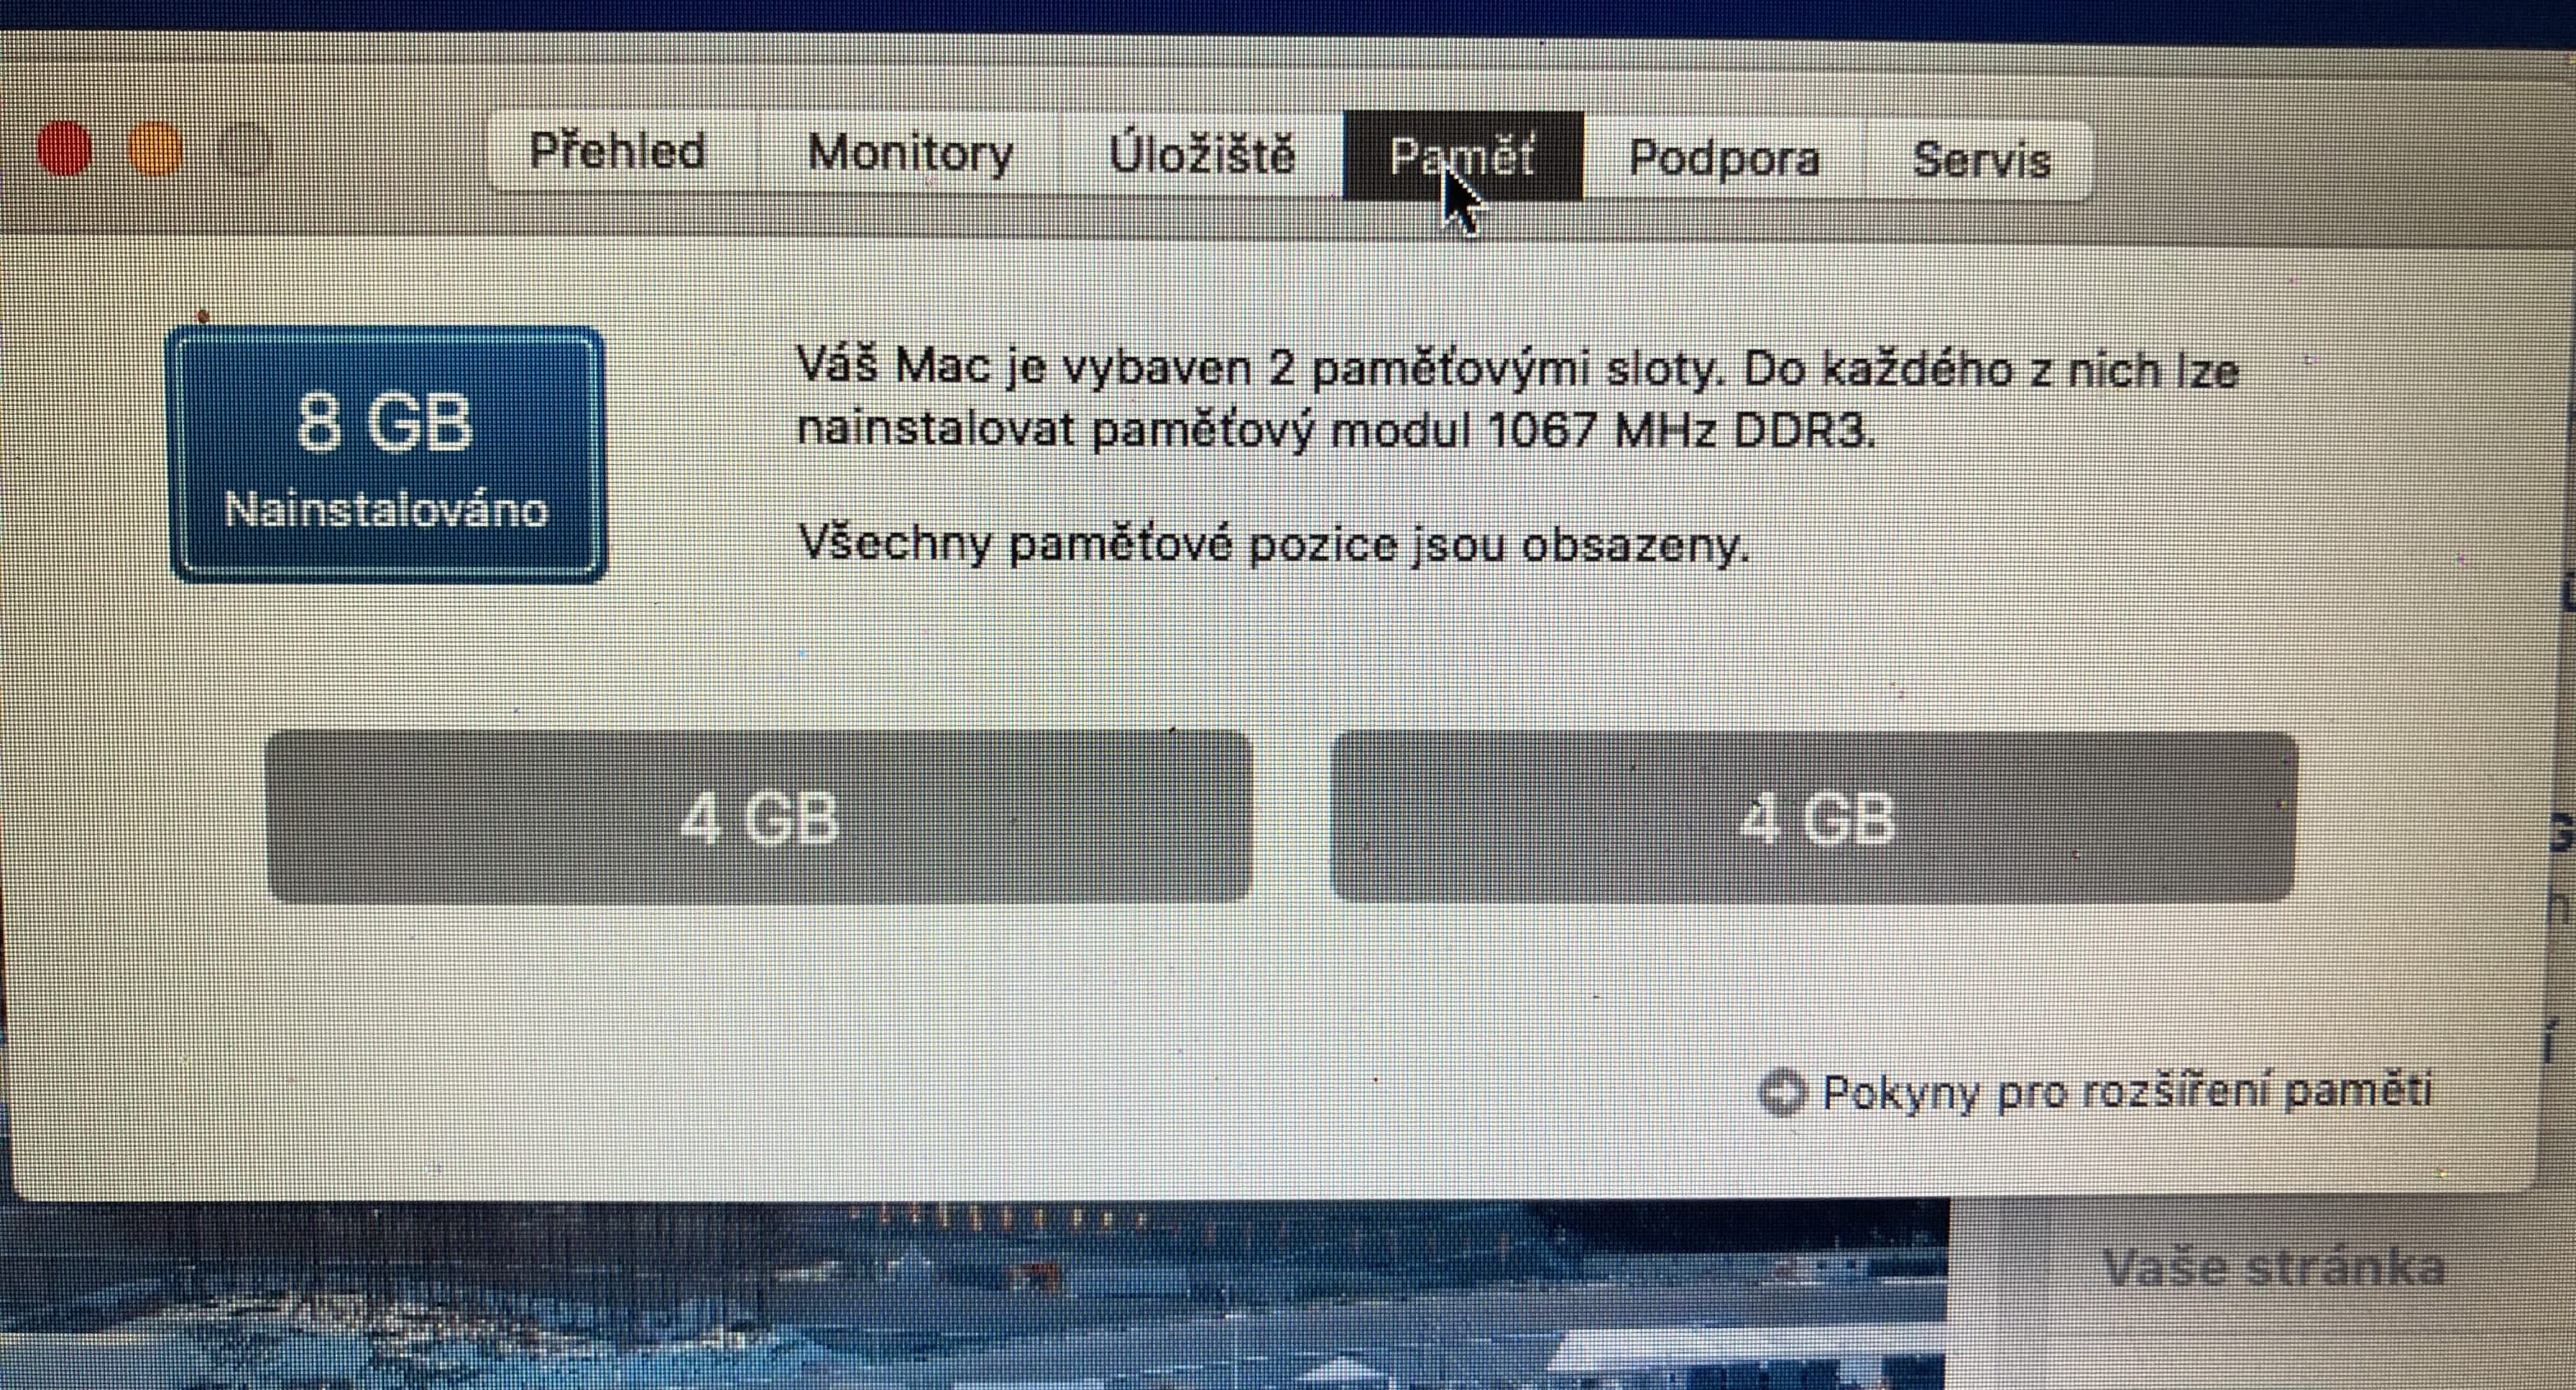Click the Všechny paměťové pozice jsou obsazeny text
The height and width of the screenshot is (1390, 2576).
[1274, 544]
